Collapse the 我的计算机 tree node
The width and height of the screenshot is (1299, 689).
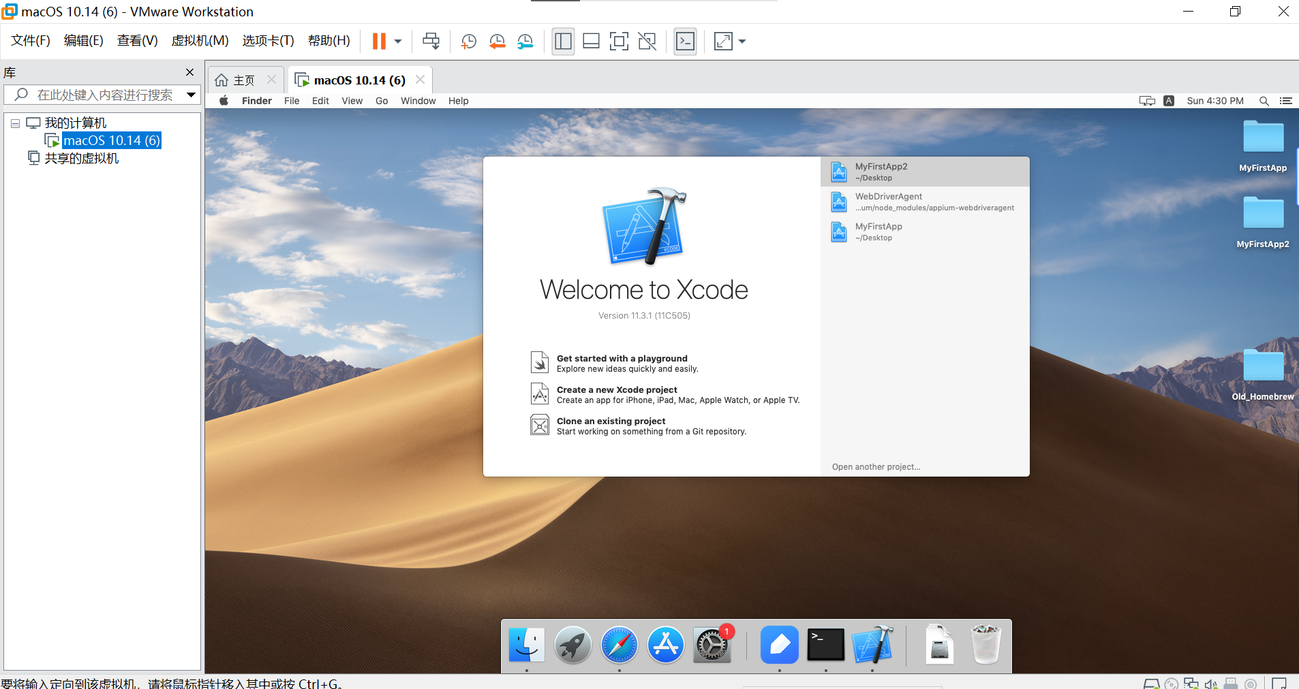(15, 123)
